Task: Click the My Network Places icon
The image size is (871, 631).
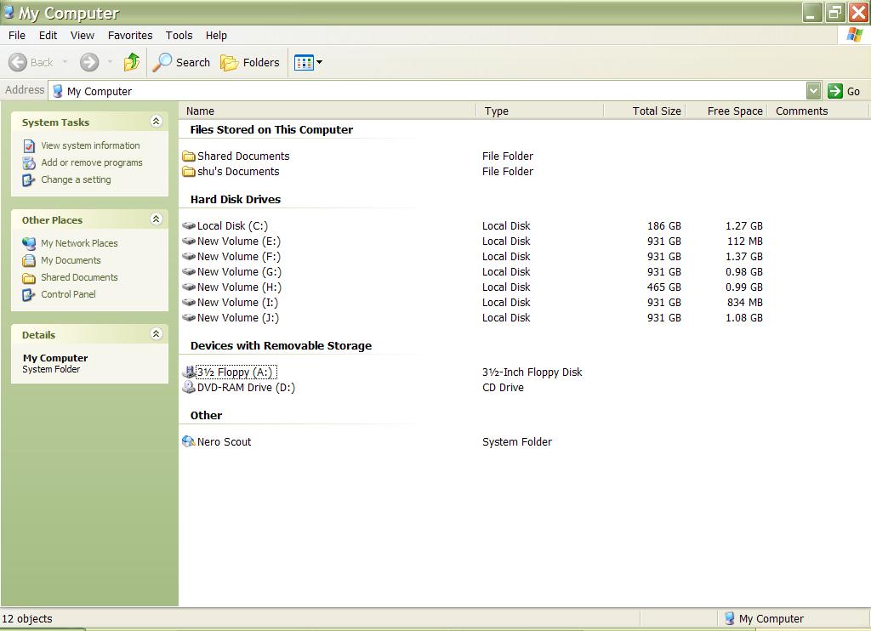Action: [x=29, y=243]
